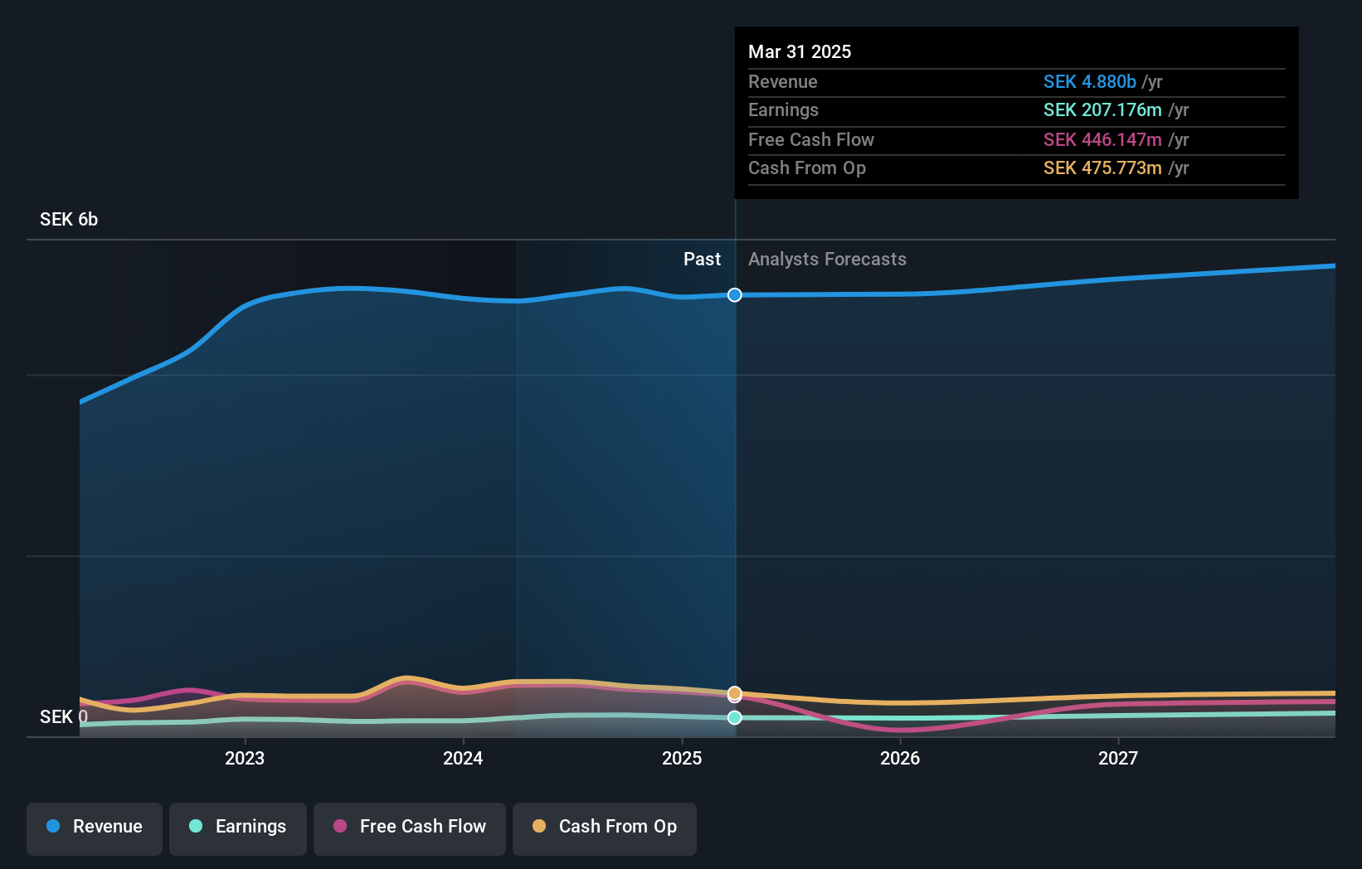The image size is (1362, 869).
Task: Click the orange dot in Cash From Op legend
Action: [539, 826]
